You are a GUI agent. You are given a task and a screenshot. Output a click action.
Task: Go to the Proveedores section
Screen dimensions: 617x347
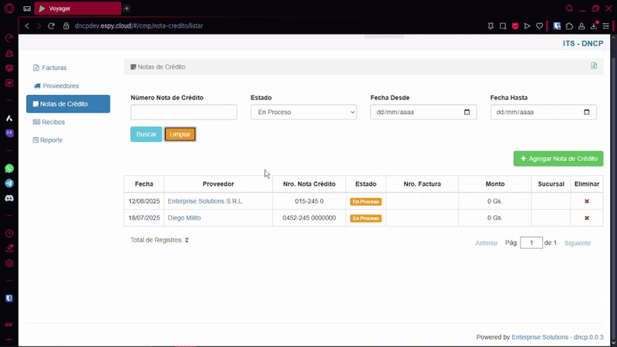60,86
